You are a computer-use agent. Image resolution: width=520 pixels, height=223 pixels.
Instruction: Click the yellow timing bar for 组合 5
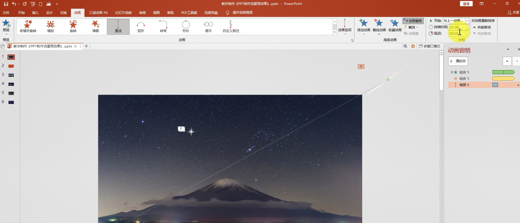(x=503, y=79)
